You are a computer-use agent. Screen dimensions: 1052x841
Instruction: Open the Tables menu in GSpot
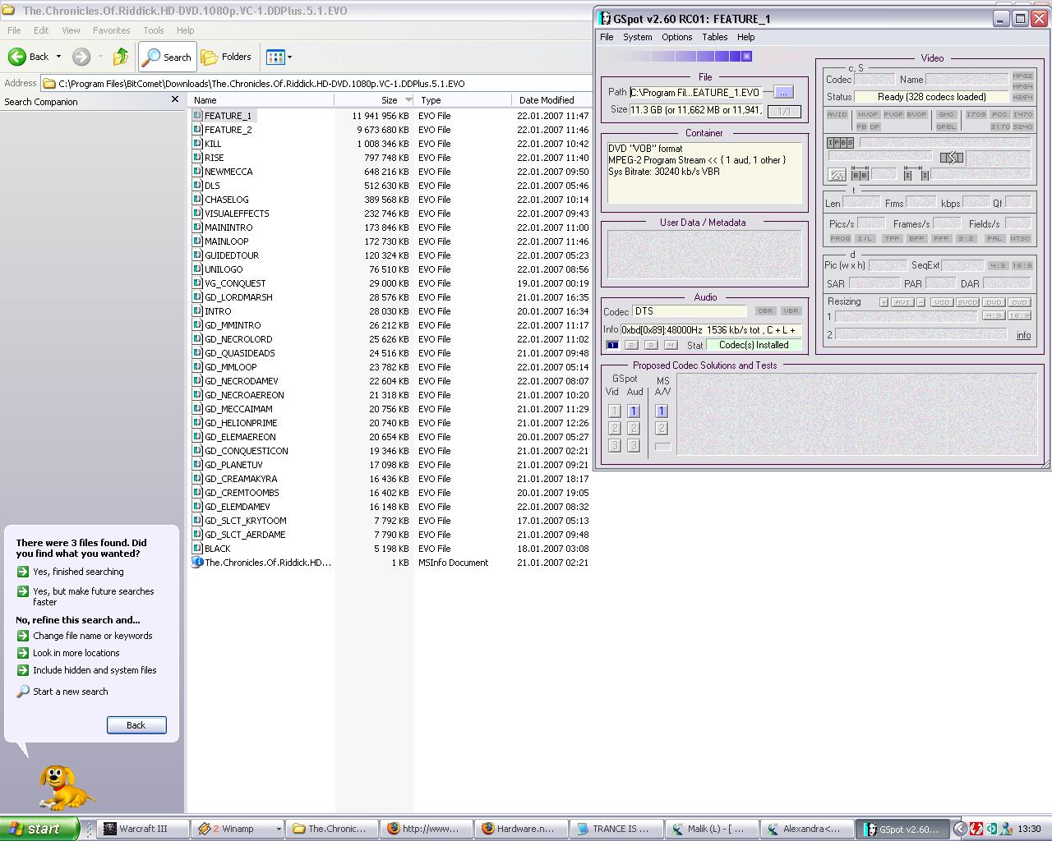[x=714, y=37]
